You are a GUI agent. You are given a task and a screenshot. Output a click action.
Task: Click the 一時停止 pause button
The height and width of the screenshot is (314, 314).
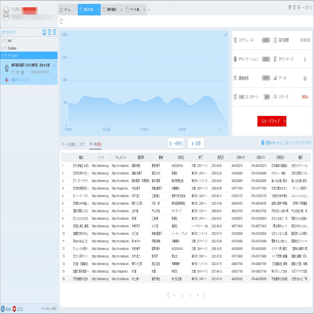(176, 143)
